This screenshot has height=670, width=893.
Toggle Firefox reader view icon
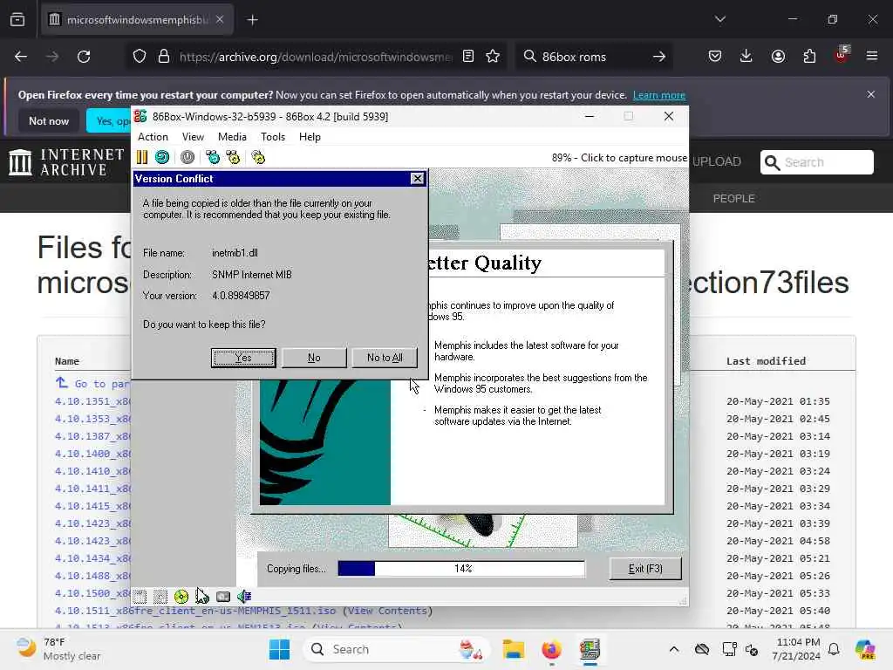point(468,57)
